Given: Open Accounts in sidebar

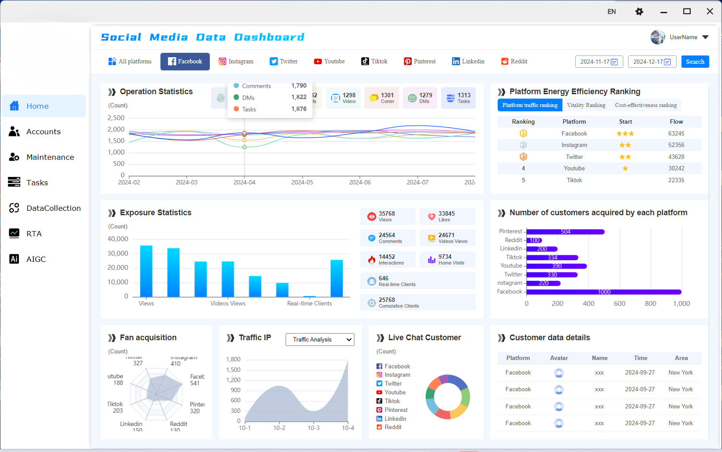Looking at the screenshot, I should (44, 132).
